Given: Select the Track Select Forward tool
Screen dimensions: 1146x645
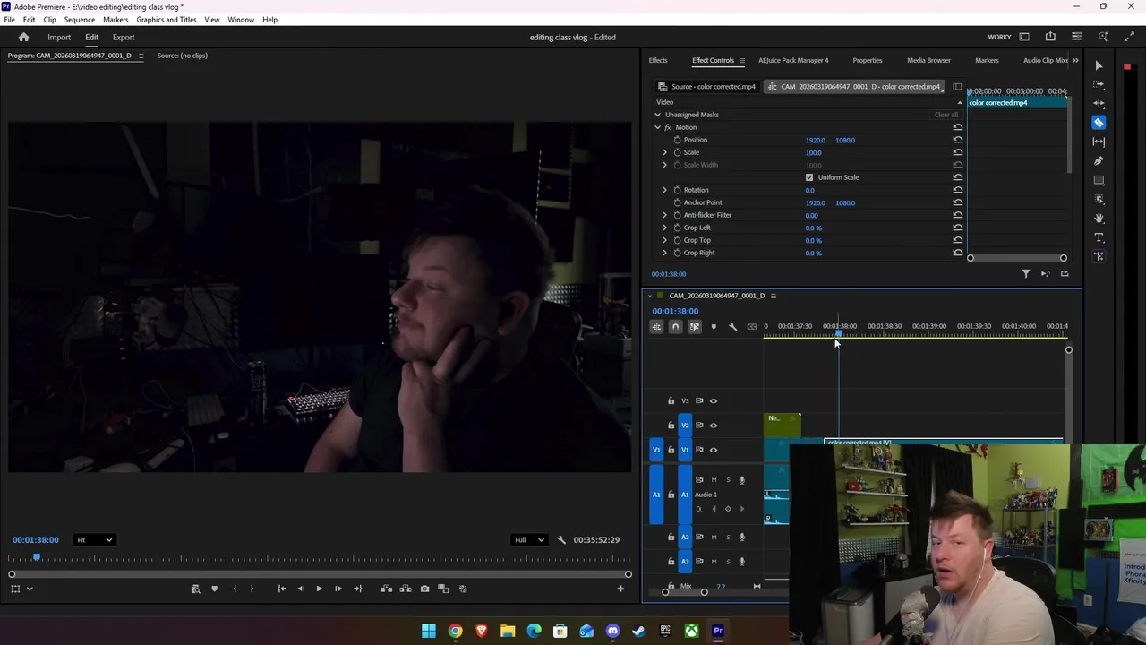Looking at the screenshot, I should pos(1099,84).
